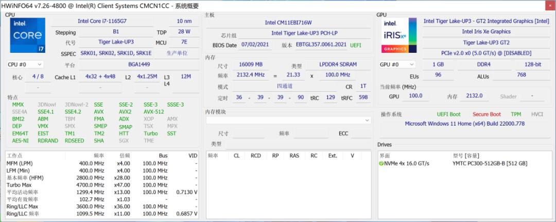The width and height of the screenshot is (556, 222).
Task: Click the Cache L1 4x32 + 4x48 value
Action: pyautogui.click(x=100, y=76)
